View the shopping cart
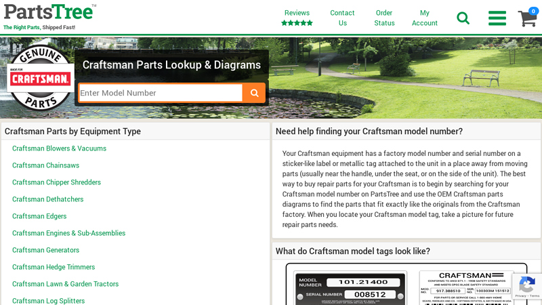Viewport: 542px width, 305px height. tap(527, 18)
